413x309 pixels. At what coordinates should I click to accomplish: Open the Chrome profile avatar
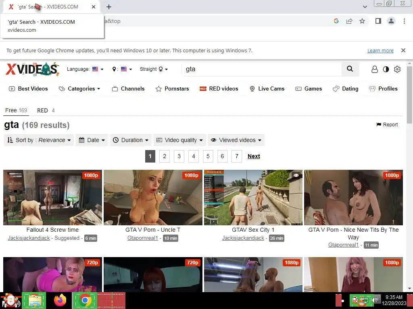coord(391,21)
